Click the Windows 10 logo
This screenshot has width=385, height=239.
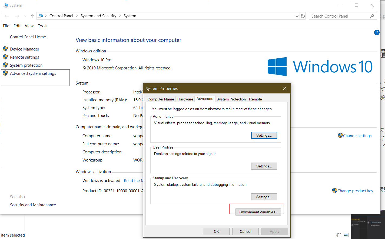coord(320,66)
